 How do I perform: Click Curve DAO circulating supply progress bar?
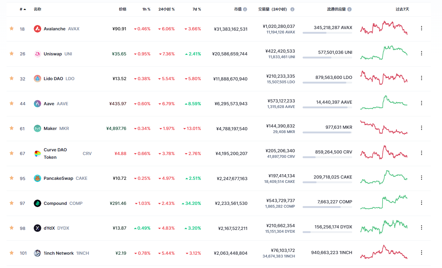[327, 157]
